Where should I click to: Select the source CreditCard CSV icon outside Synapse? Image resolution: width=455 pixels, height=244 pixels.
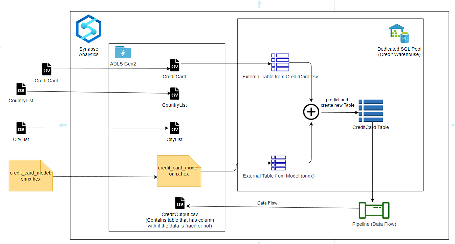tap(47, 69)
